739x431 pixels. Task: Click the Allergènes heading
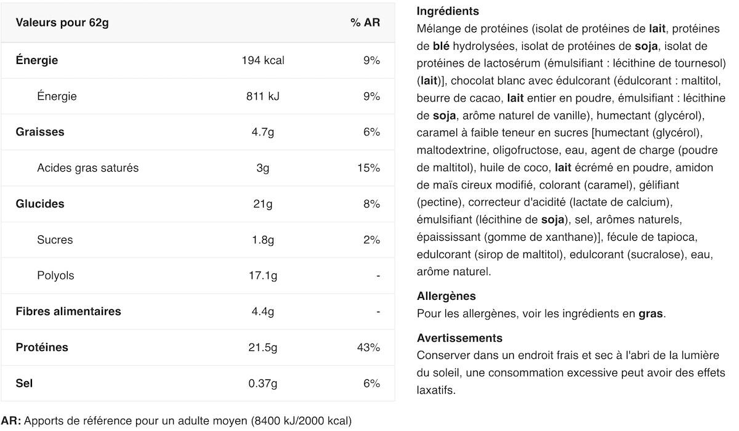click(446, 296)
